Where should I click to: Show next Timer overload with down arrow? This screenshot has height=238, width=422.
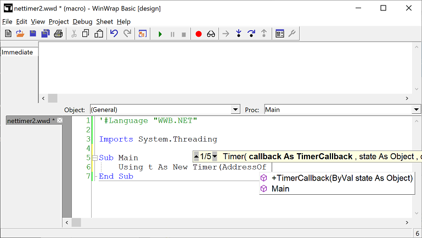pos(215,156)
